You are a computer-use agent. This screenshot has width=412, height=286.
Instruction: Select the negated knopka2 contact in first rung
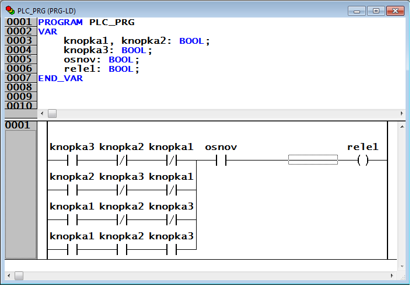[122, 160]
